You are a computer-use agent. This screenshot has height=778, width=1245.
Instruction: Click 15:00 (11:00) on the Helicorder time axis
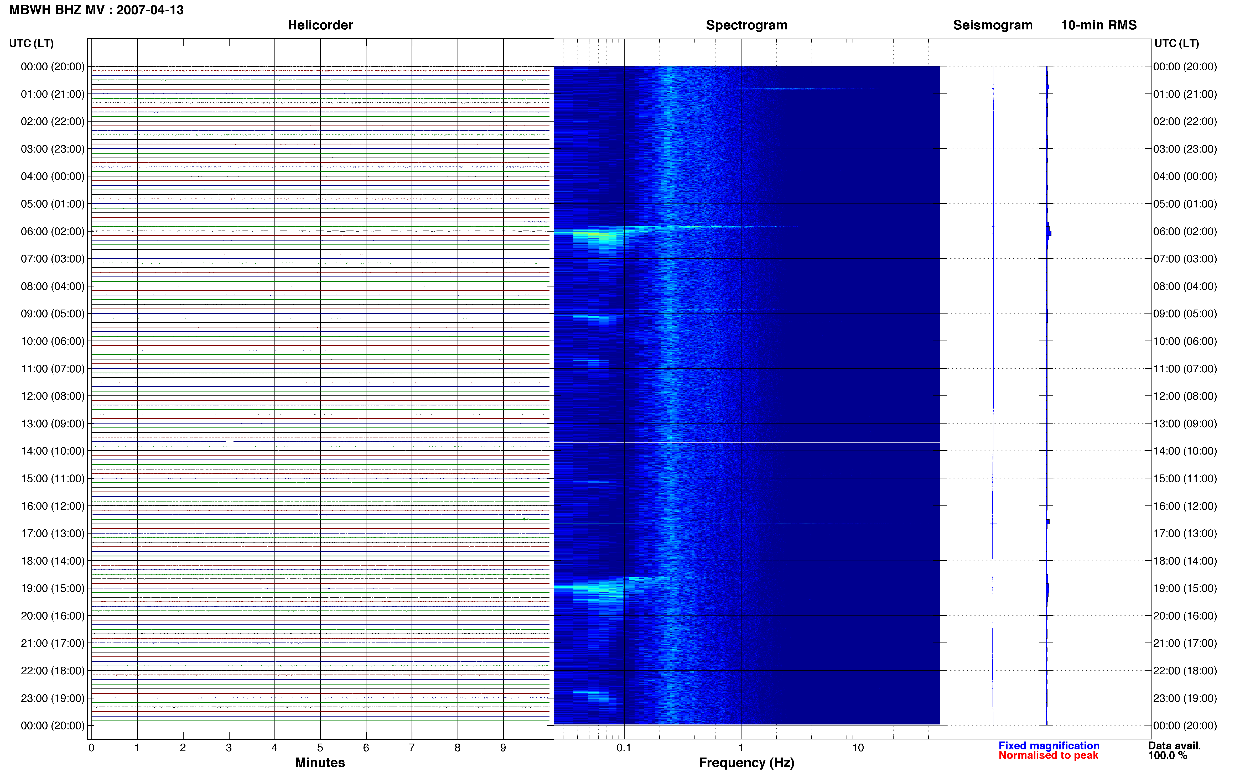53,478
